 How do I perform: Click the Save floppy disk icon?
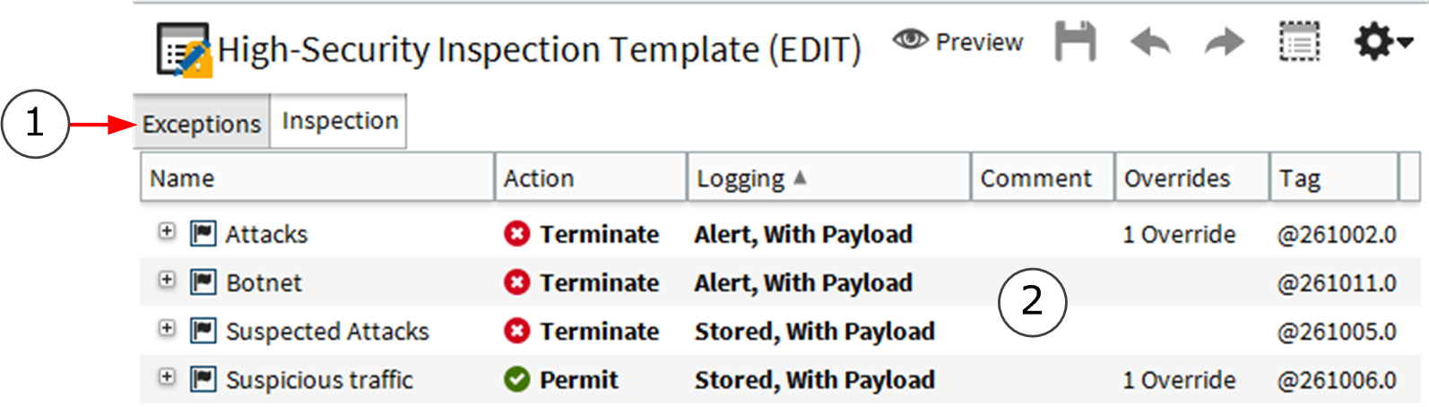1075,41
